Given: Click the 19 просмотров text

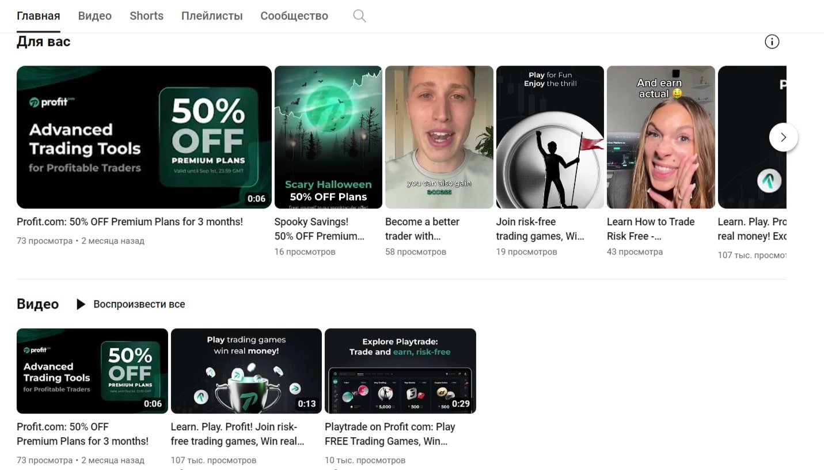Looking at the screenshot, I should [526, 252].
